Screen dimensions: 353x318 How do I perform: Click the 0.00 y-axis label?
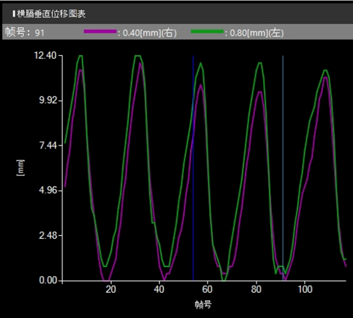click(x=48, y=280)
